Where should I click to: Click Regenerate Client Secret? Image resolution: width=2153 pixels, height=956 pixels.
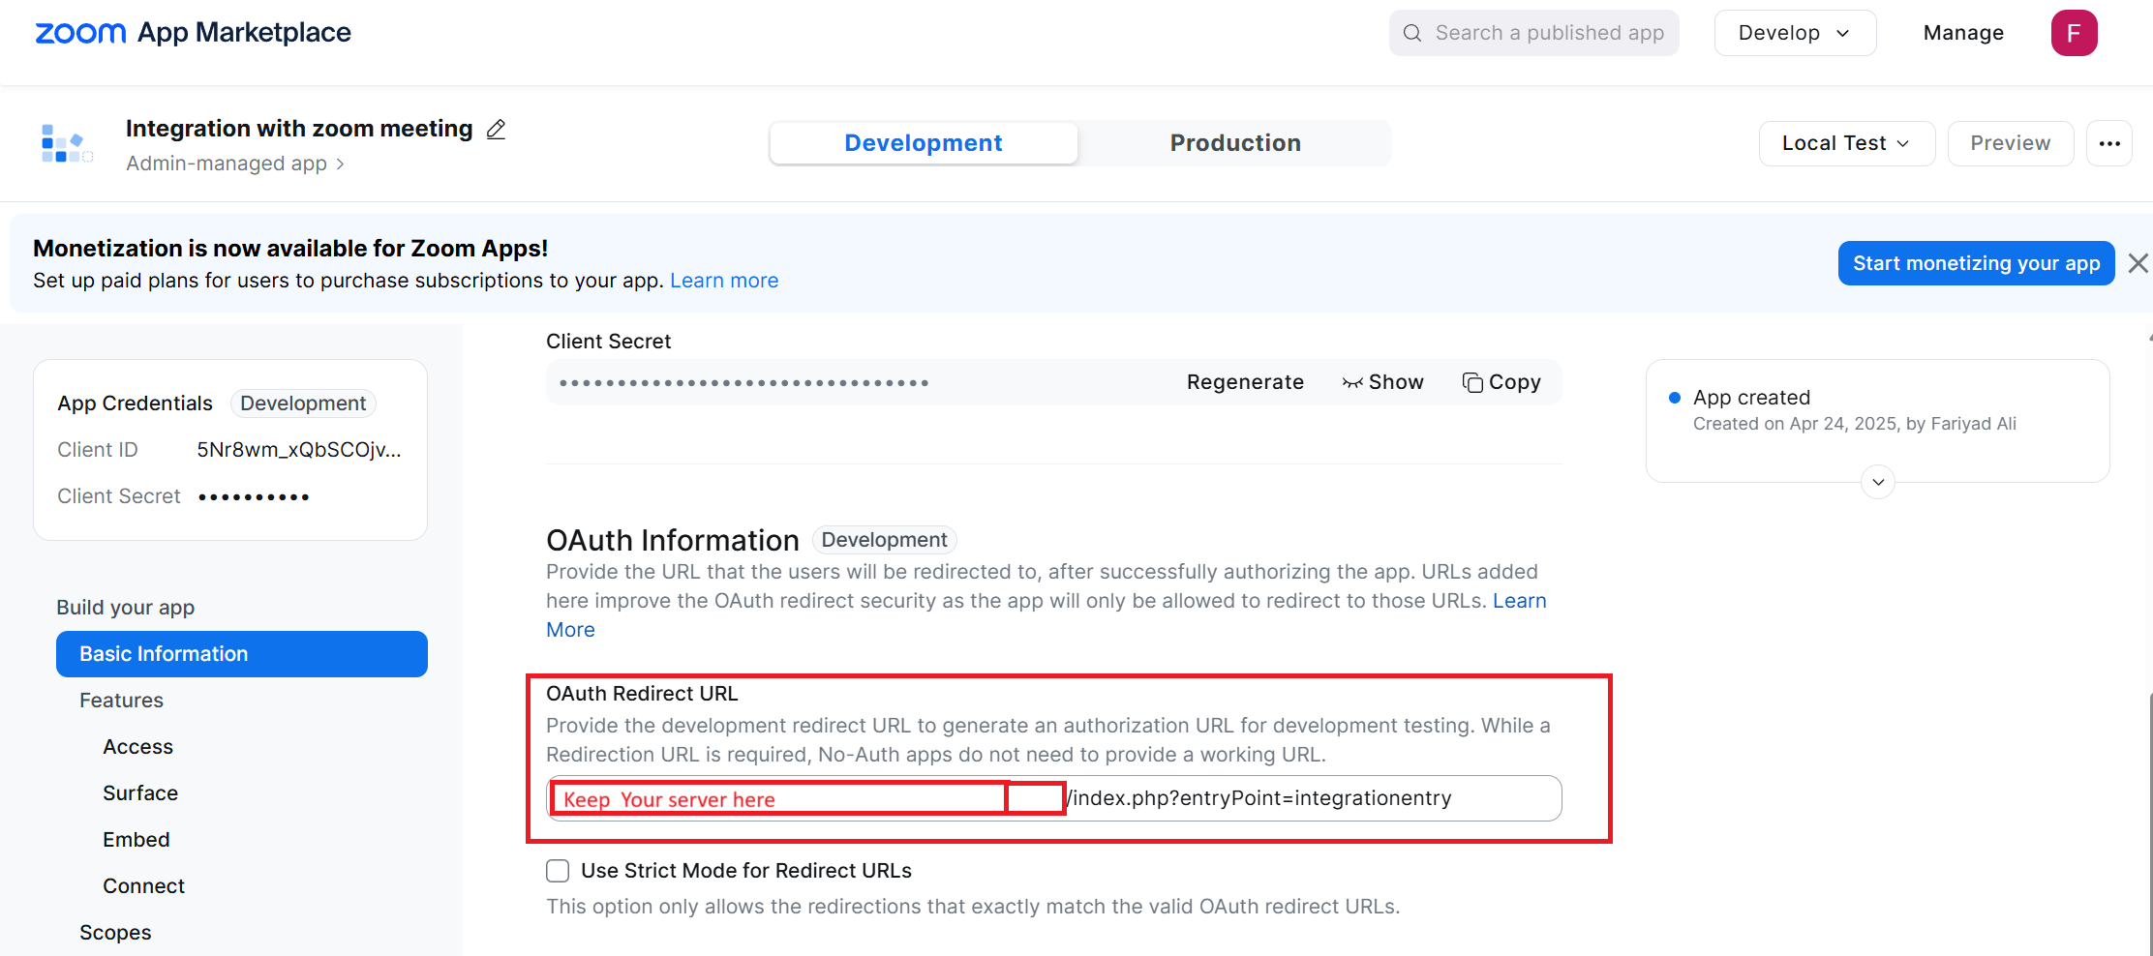pyautogui.click(x=1245, y=382)
